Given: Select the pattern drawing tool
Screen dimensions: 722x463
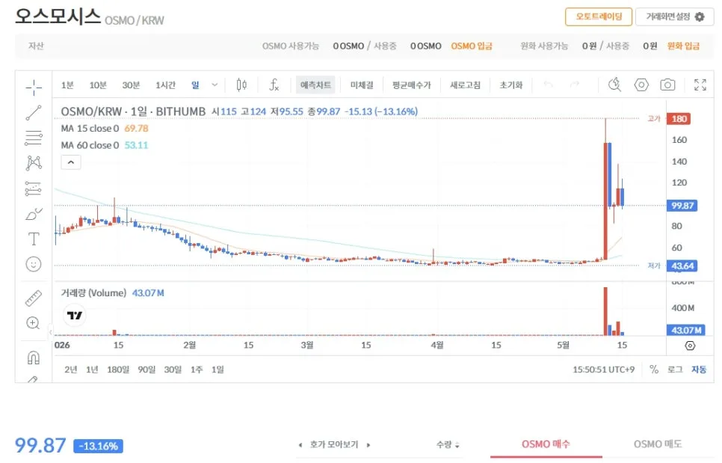Looking at the screenshot, I should point(34,162).
